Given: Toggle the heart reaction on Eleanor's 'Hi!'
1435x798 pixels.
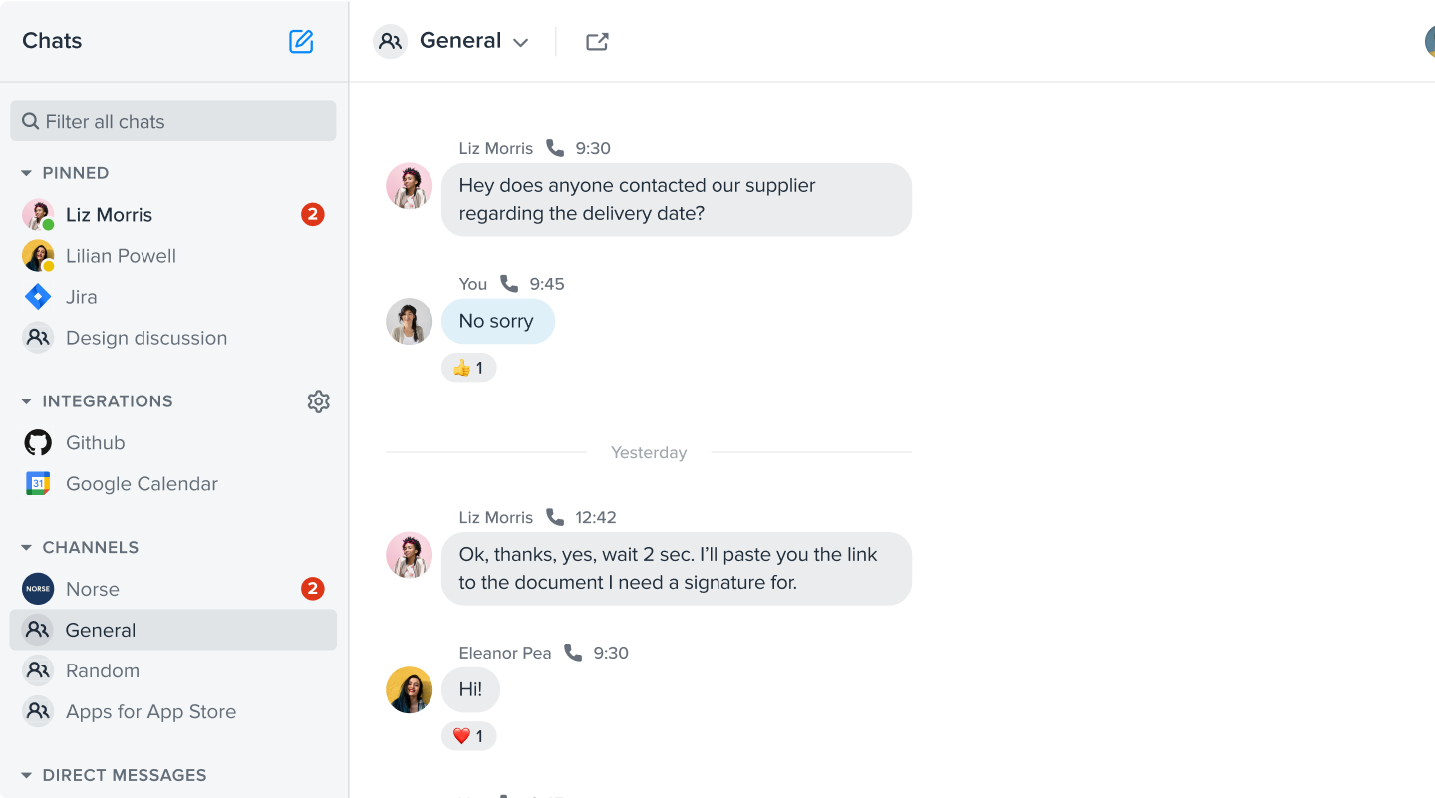Looking at the screenshot, I should click(468, 735).
